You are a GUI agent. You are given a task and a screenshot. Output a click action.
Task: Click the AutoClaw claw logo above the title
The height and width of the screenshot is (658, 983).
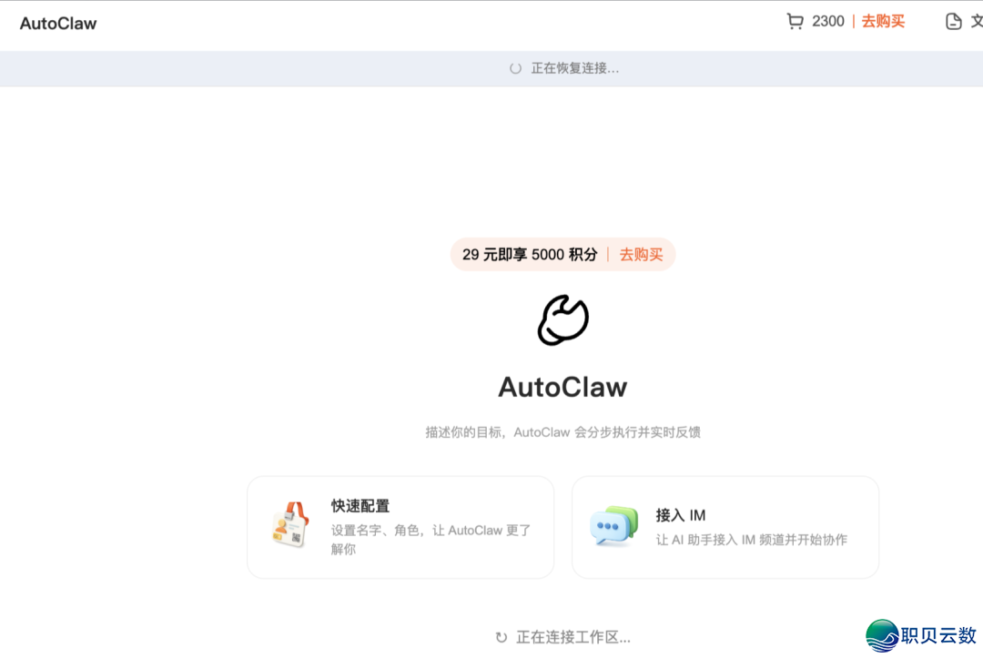(x=562, y=319)
